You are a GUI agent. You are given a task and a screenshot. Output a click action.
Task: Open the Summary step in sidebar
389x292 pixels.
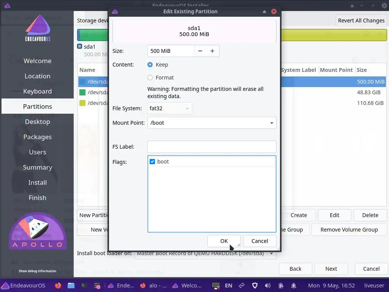tap(38, 167)
